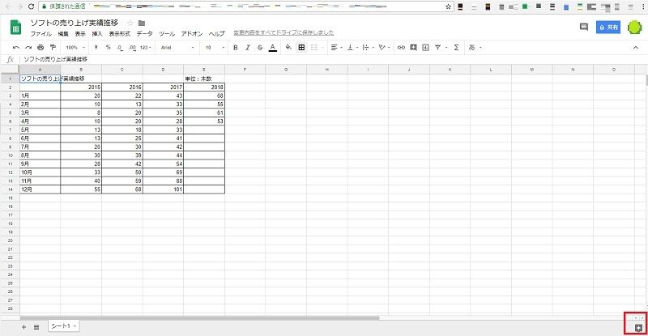The height and width of the screenshot is (336, 648).
Task: Toggle bold formatting
Action: pyautogui.click(x=236, y=48)
